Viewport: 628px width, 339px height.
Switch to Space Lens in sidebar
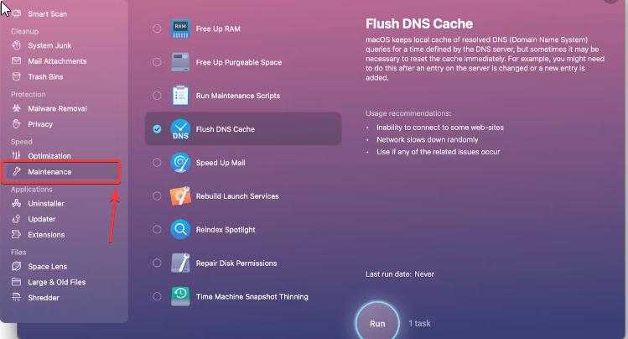coord(48,267)
